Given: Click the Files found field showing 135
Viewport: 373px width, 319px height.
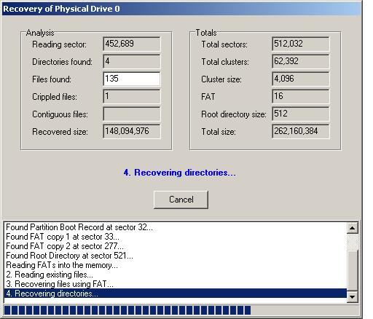Looking at the screenshot, I should pyautogui.click(x=132, y=79).
